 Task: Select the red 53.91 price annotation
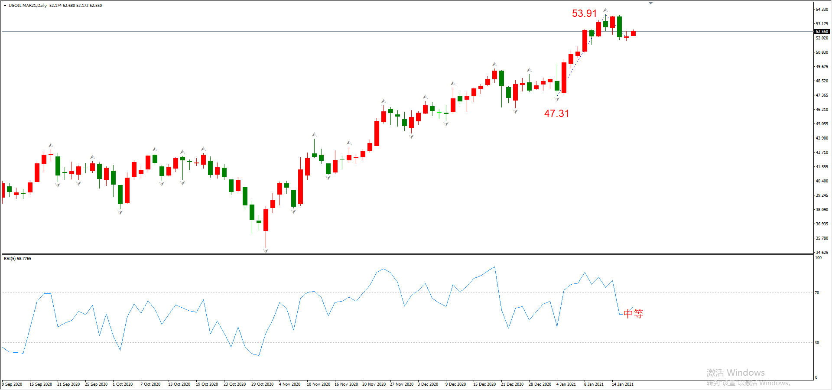(584, 13)
